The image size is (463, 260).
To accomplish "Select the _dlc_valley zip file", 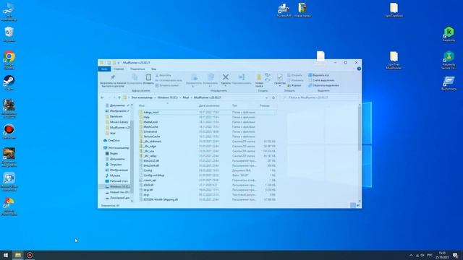I will (x=208, y=156).
